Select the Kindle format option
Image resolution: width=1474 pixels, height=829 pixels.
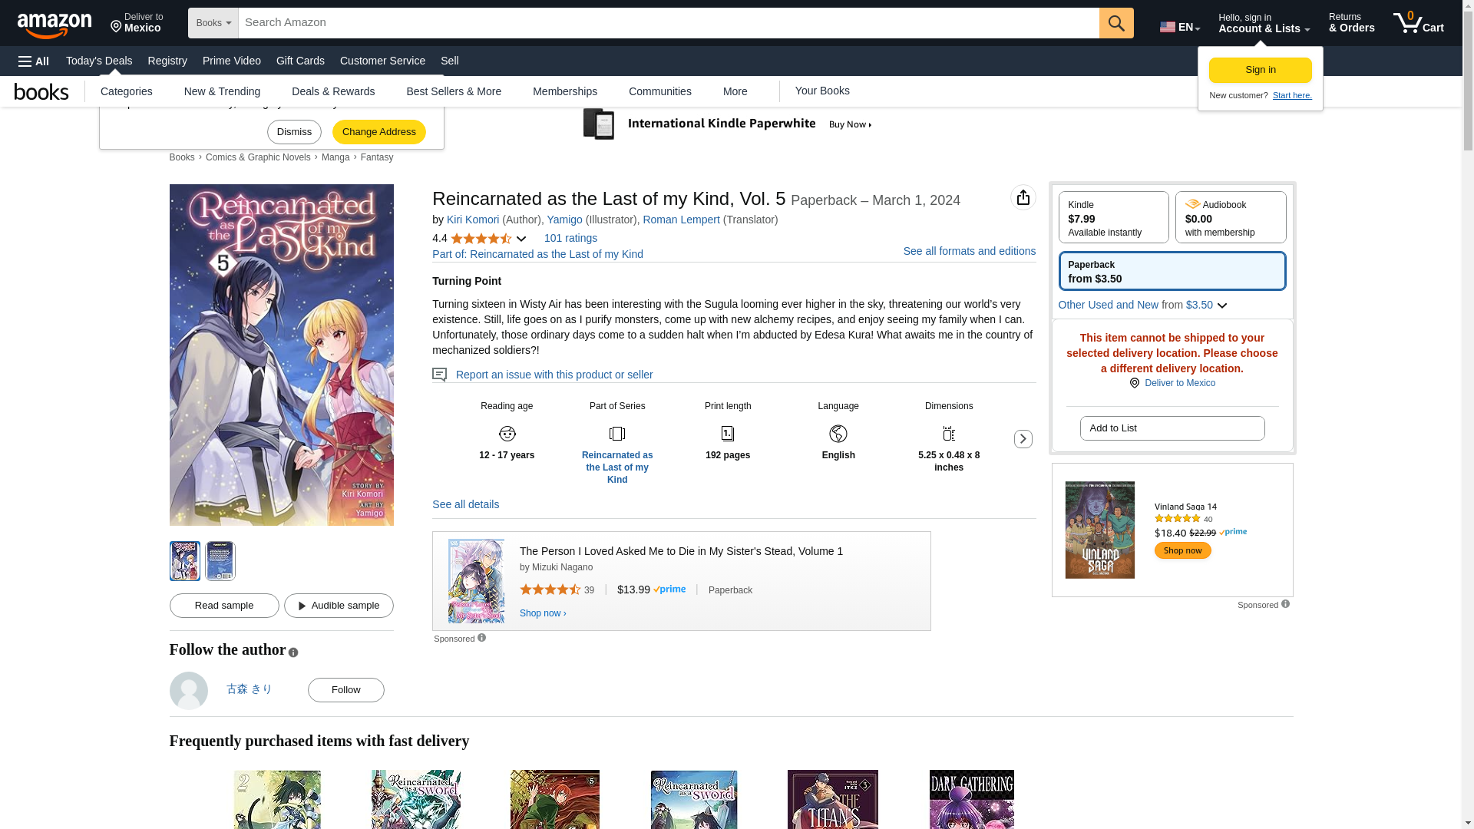[1112, 218]
